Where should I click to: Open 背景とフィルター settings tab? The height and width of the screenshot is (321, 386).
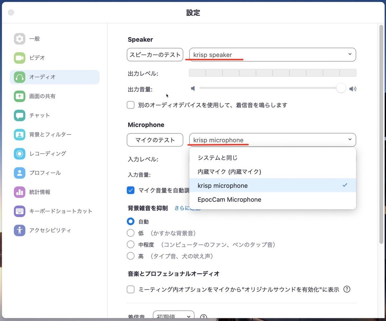[x=54, y=135]
